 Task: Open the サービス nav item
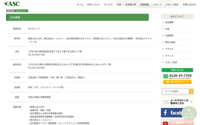pyautogui.click(x=108, y=5)
